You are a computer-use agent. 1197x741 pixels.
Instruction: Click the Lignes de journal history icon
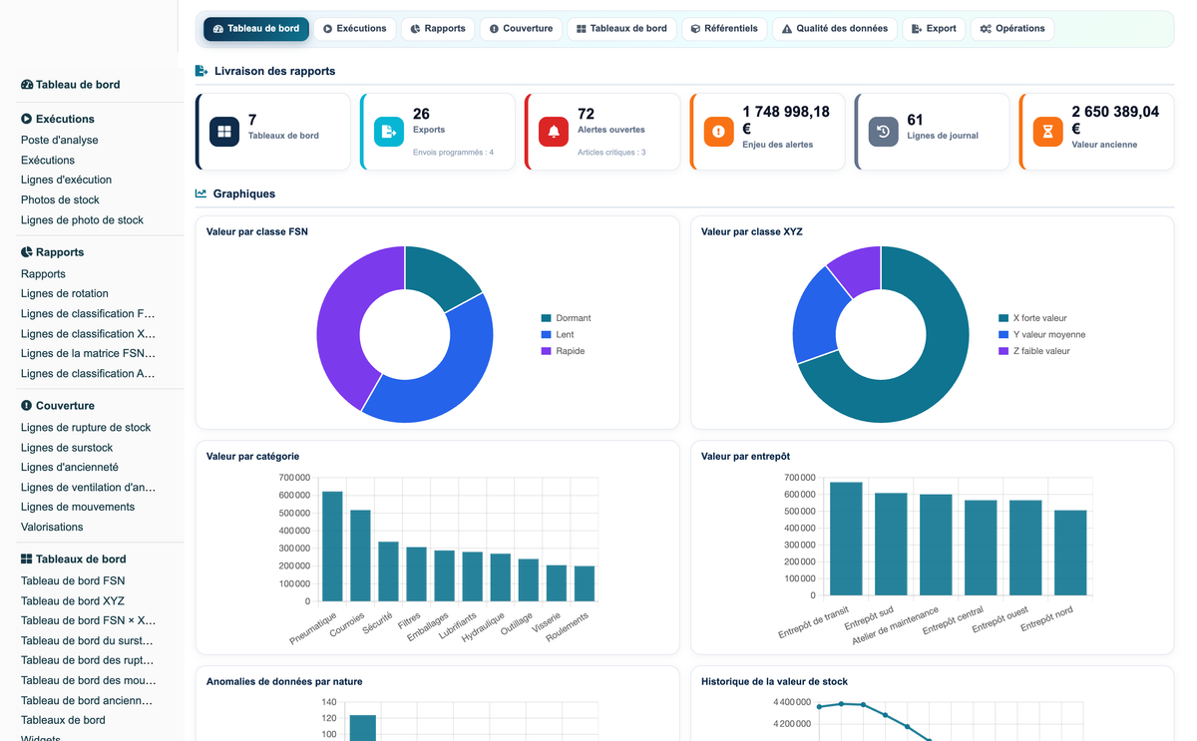tap(883, 132)
